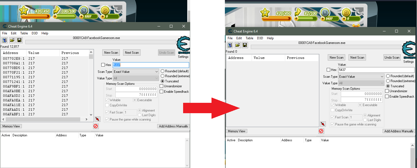Click open folder icon in right Cheat Engine toolbar

click(x=237, y=45)
